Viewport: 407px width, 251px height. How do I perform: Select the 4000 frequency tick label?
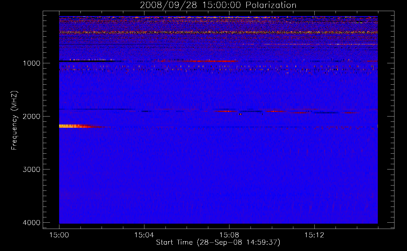(31, 223)
